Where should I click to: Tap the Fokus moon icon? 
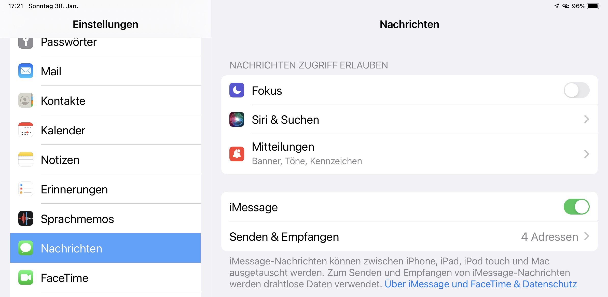(237, 90)
